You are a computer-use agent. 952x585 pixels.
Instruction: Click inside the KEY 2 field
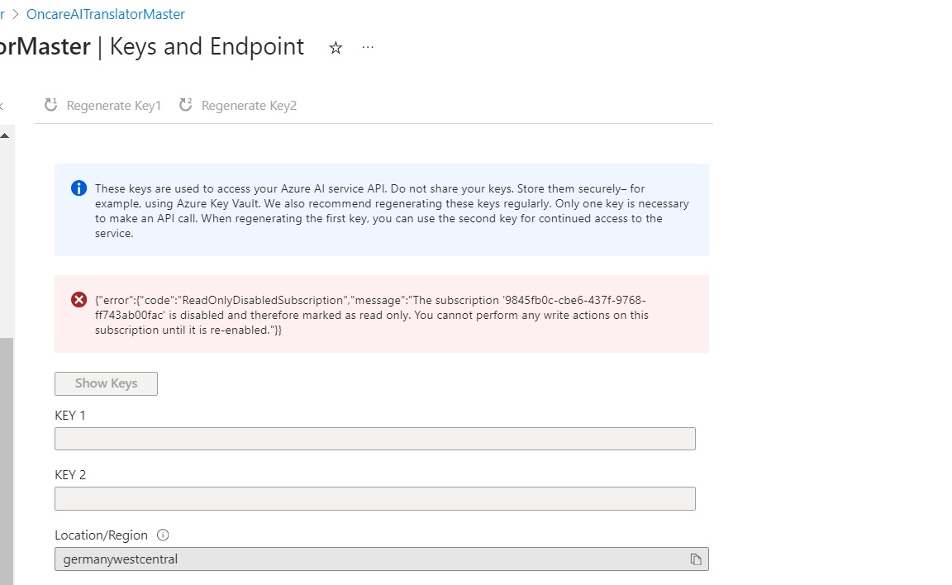pyautogui.click(x=374, y=498)
